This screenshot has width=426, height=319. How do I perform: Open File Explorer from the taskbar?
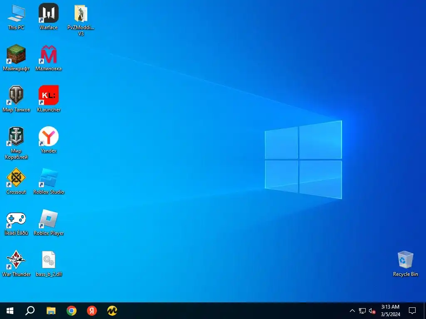51,311
